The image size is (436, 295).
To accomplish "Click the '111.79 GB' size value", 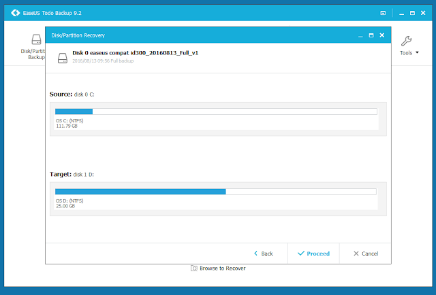I will click(67, 126).
